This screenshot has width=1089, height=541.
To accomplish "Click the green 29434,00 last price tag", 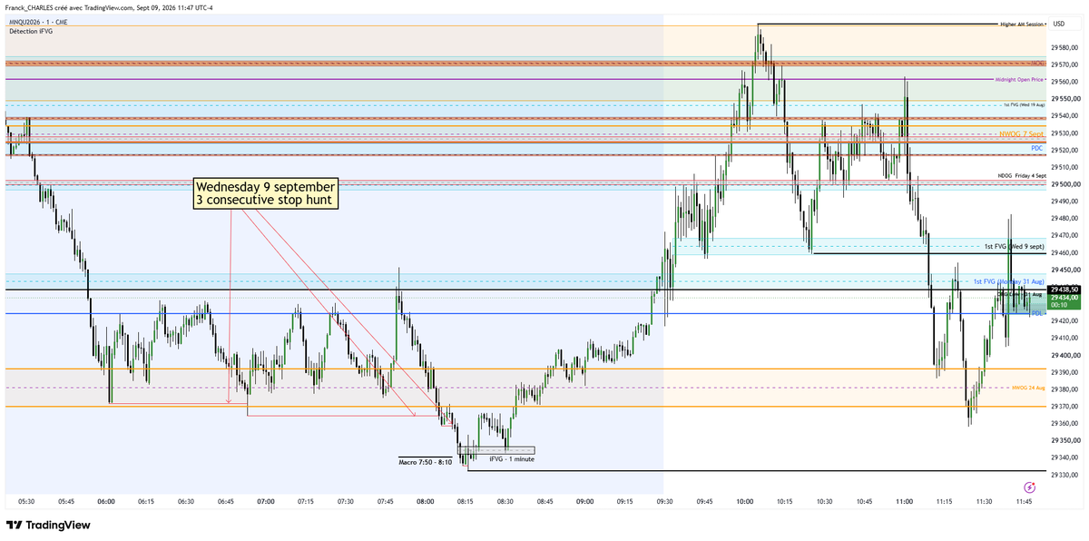I will [x=1064, y=297].
